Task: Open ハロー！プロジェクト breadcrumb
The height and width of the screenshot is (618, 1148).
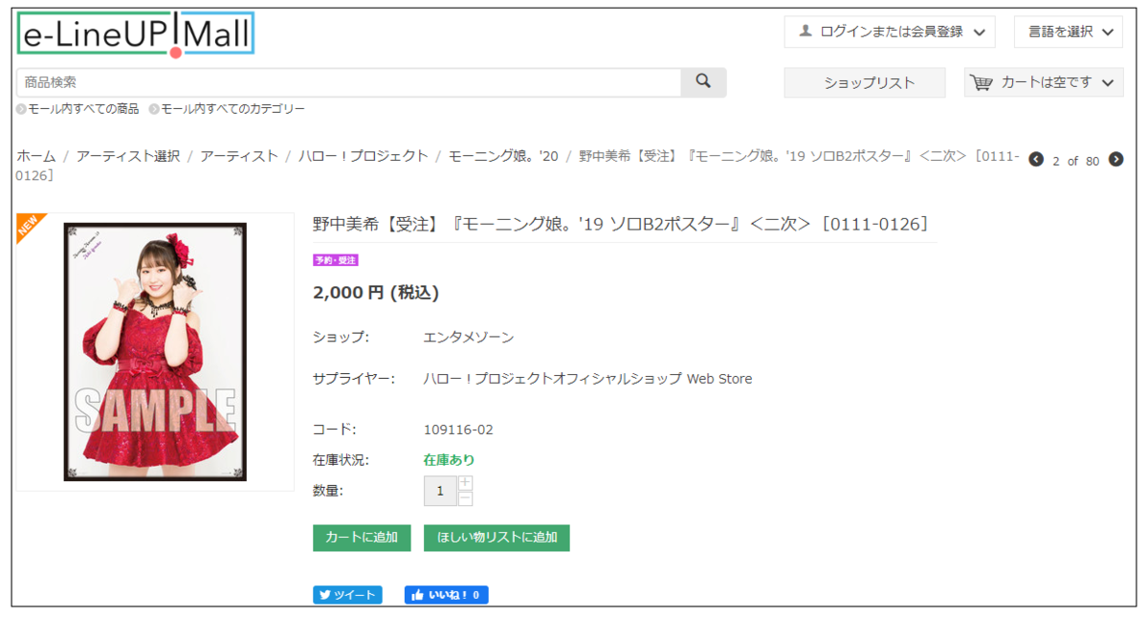Action: coord(364,155)
